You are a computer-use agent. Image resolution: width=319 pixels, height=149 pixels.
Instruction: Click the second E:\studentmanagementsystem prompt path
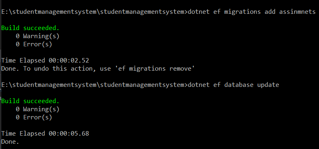coord(94,85)
